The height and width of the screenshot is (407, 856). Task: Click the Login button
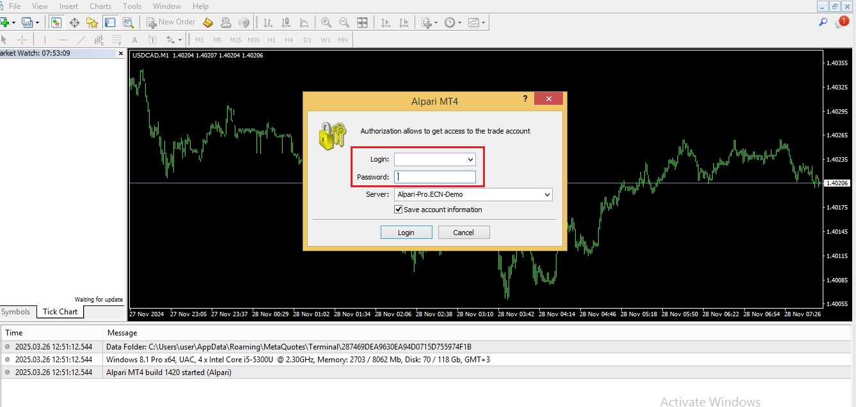[x=406, y=233]
